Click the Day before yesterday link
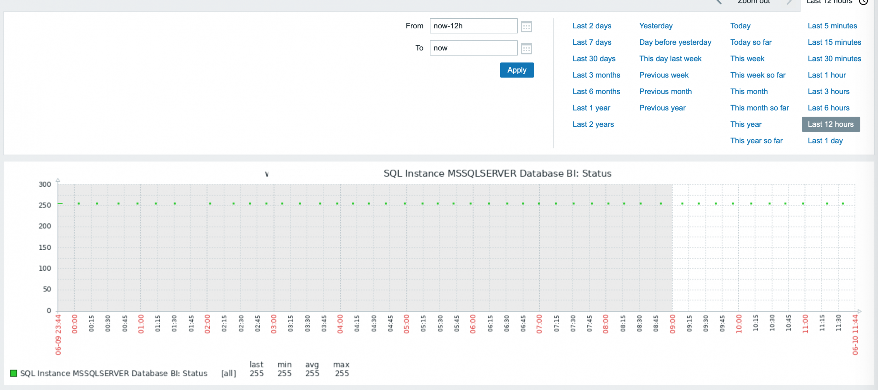Screen dimensions: 878x390 coord(675,42)
